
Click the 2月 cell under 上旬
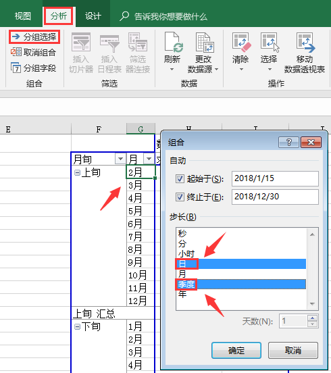(141, 172)
